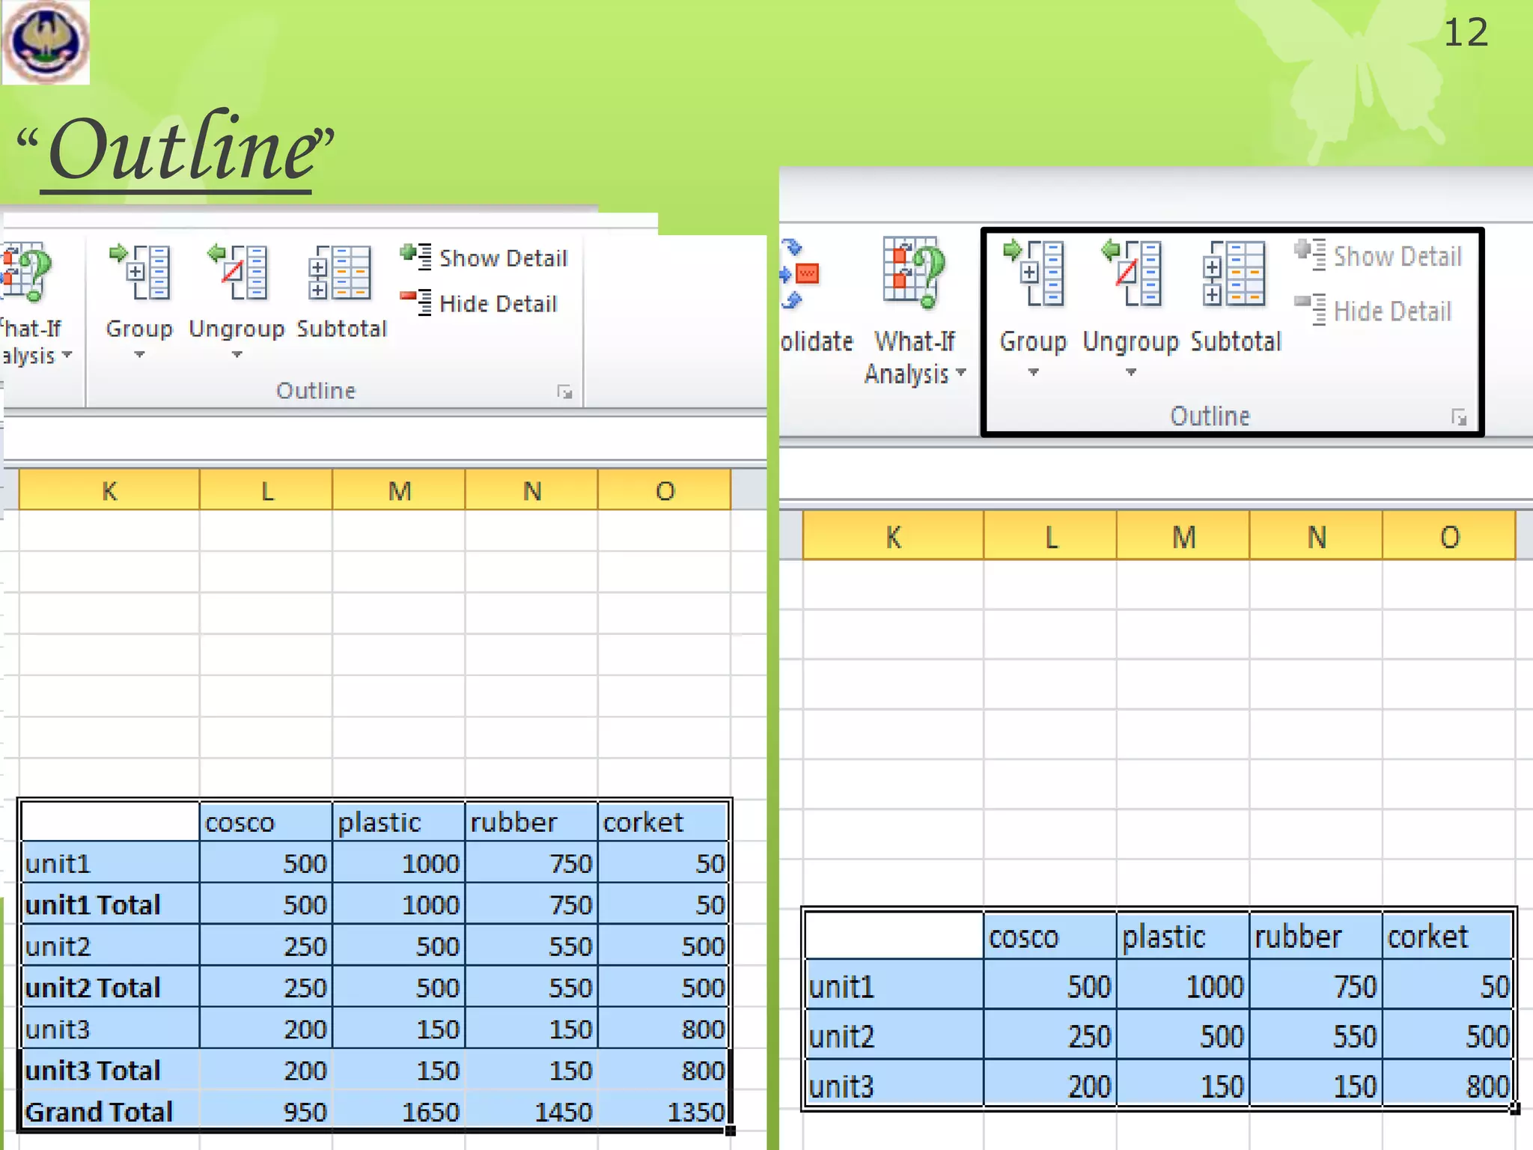The width and height of the screenshot is (1533, 1150).
Task: Click the Group icon in the left ribbon
Action: coord(141,273)
